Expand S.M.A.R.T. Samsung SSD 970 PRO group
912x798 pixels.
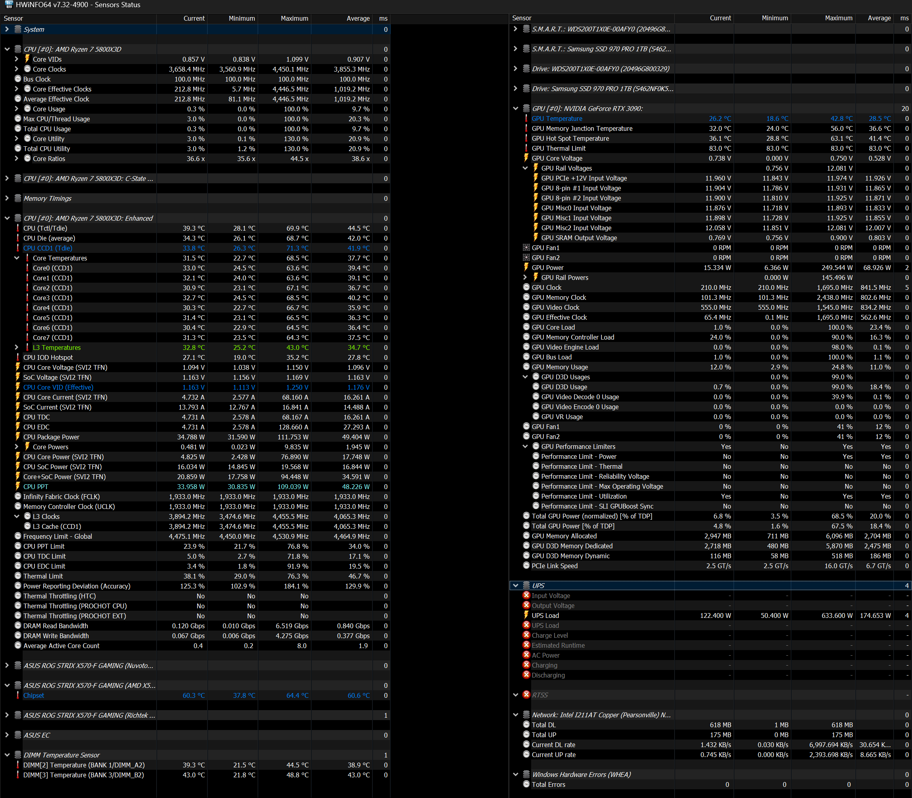coord(515,49)
